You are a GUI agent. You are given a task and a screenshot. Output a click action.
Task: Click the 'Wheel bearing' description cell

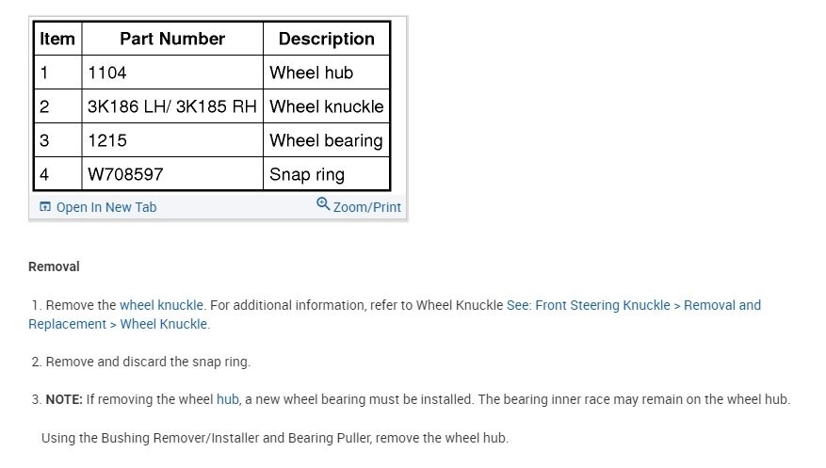click(x=326, y=140)
